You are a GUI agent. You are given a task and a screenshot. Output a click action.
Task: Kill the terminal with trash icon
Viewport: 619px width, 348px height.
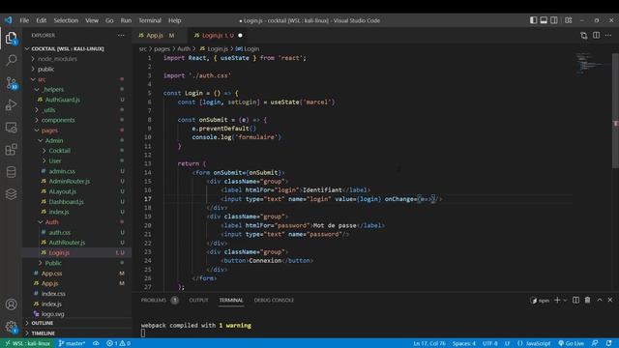587,301
